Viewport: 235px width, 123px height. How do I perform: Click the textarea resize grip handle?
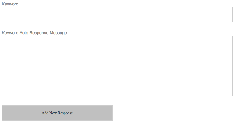pos(231,95)
